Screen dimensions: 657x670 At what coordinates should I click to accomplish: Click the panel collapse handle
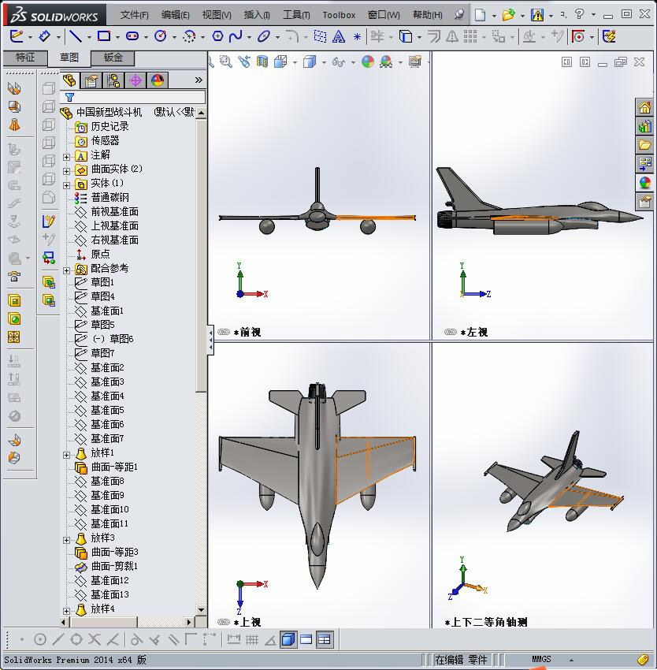(210, 341)
